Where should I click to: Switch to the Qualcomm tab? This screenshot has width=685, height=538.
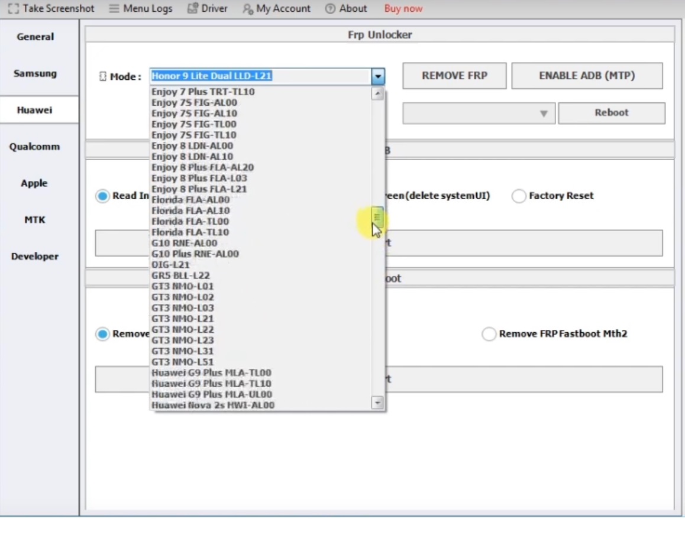click(35, 147)
